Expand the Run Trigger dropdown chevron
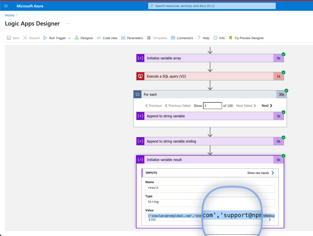 click(x=69, y=38)
